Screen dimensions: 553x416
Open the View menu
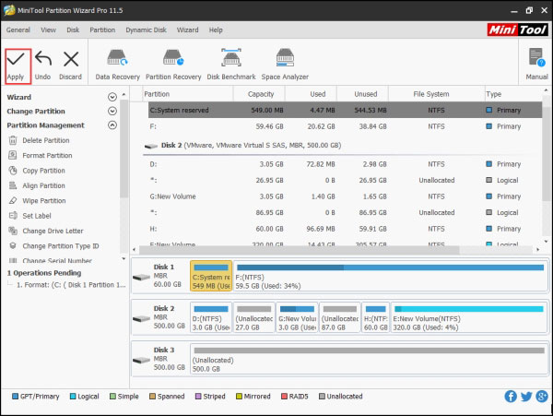48,30
